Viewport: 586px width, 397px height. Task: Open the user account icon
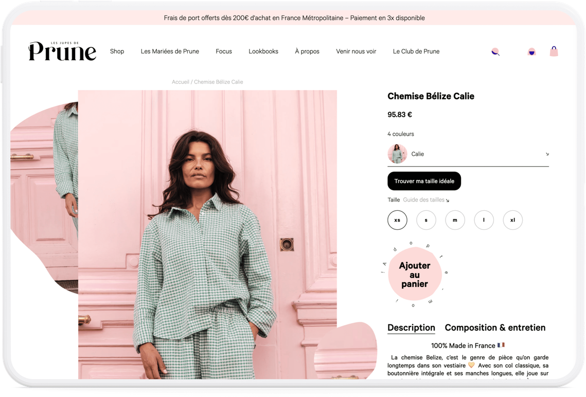pos(531,52)
